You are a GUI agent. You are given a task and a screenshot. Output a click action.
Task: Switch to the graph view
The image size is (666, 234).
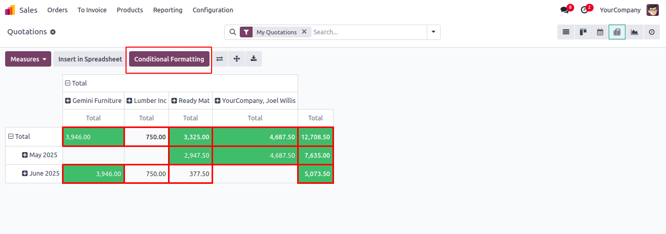[x=634, y=32]
